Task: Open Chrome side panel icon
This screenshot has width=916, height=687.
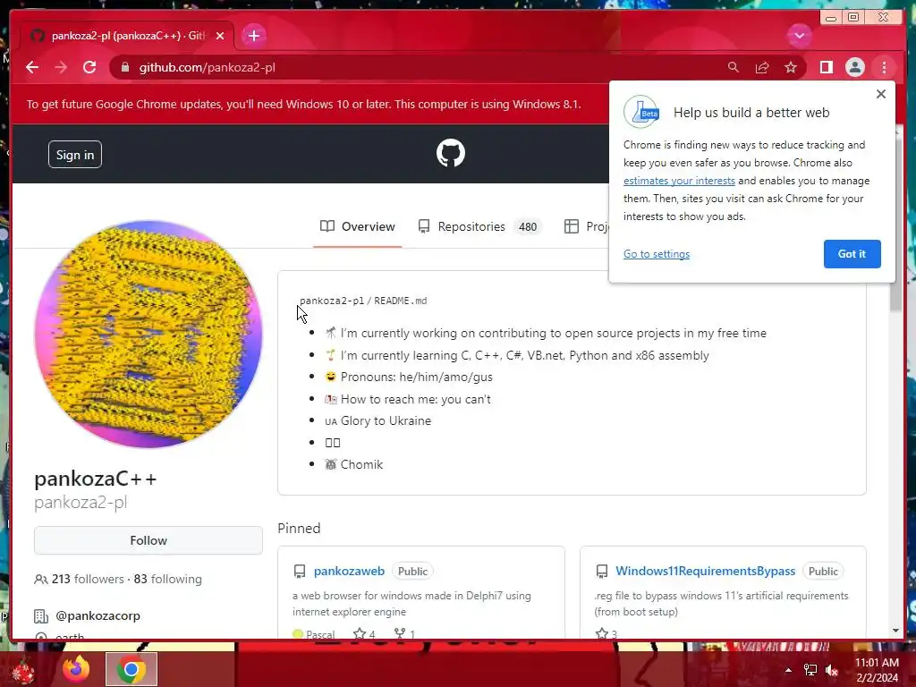Action: click(826, 67)
